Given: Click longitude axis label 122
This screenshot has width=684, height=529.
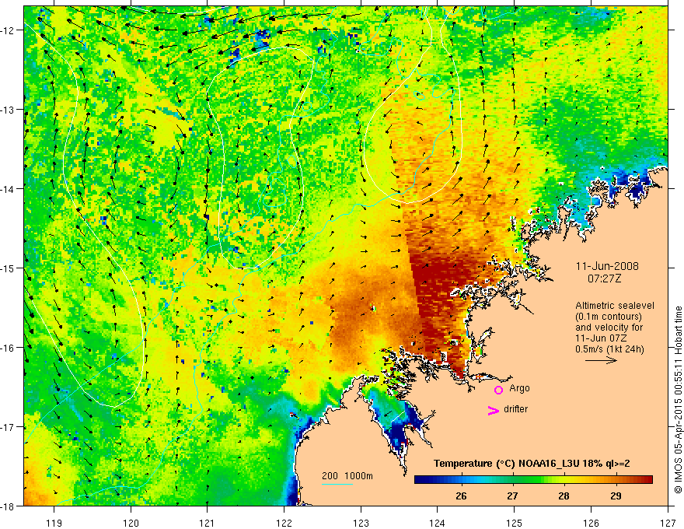Looking at the screenshot, I should pyautogui.click(x=284, y=523).
